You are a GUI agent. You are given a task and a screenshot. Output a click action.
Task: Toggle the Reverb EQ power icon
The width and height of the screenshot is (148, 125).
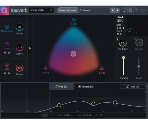point(79,87)
